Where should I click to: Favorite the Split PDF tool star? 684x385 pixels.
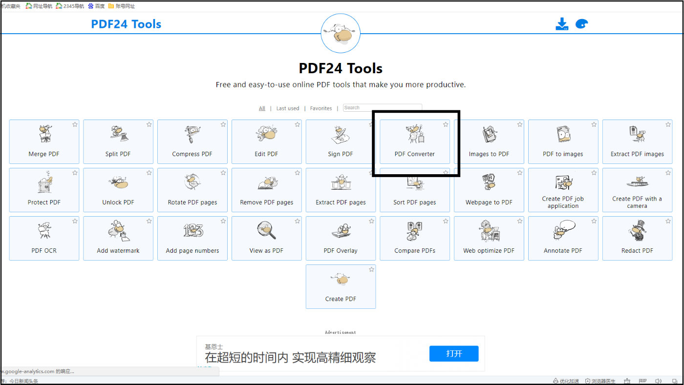pos(149,124)
